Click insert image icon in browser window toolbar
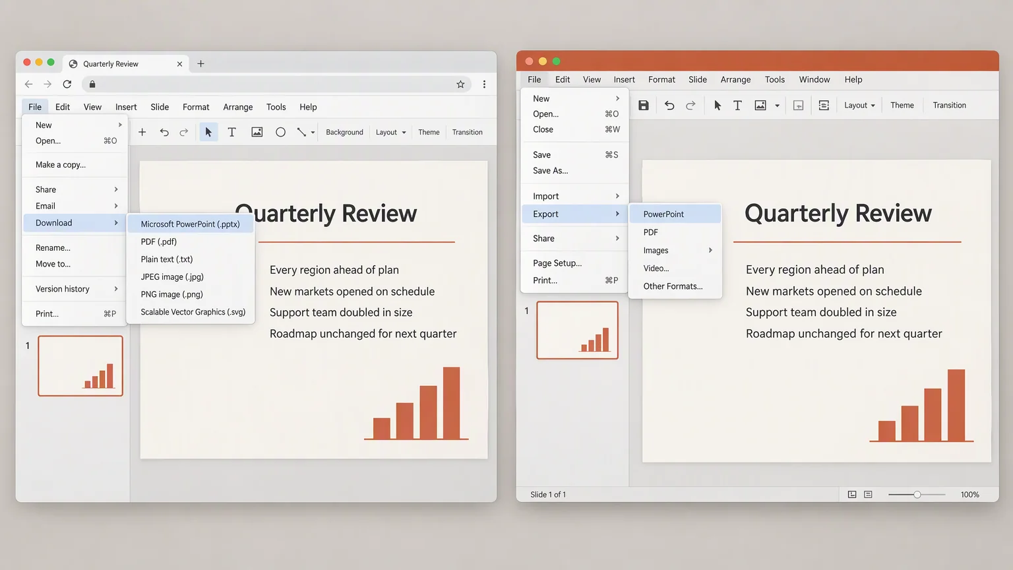Image resolution: width=1013 pixels, height=570 pixels. click(x=257, y=132)
